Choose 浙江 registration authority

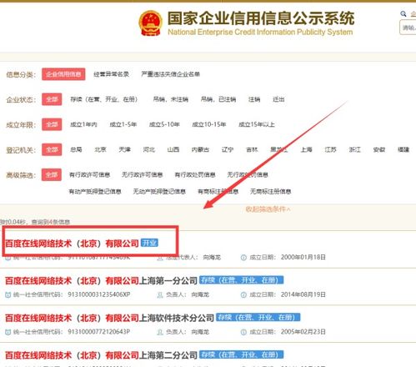click(x=354, y=149)
